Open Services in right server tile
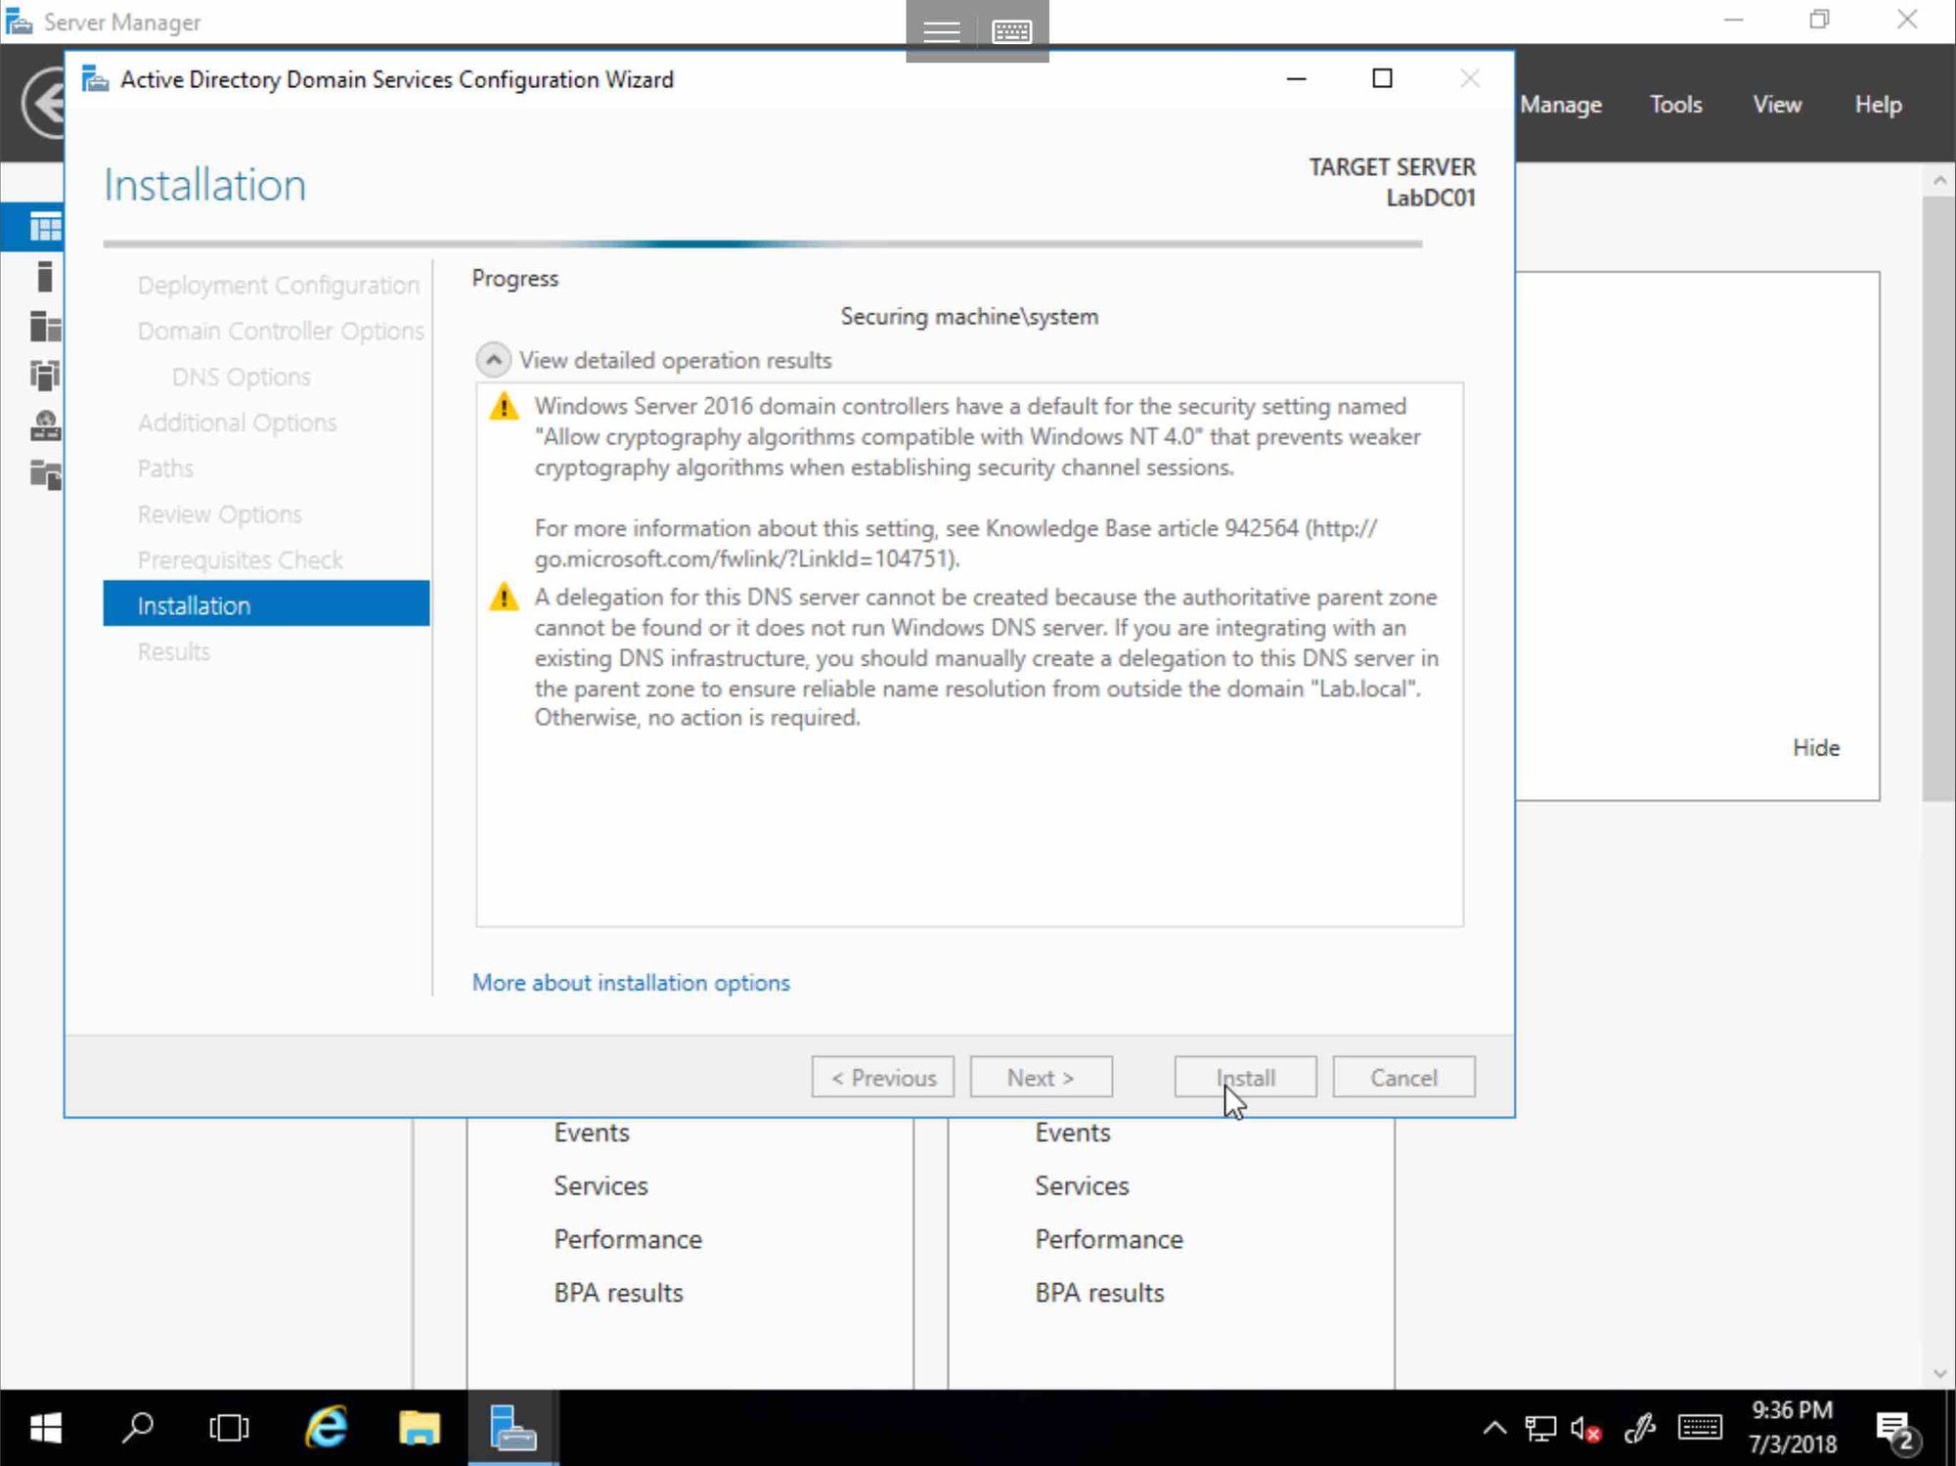This screenshot has height=1466, width=1956. coord(1082,1185)
